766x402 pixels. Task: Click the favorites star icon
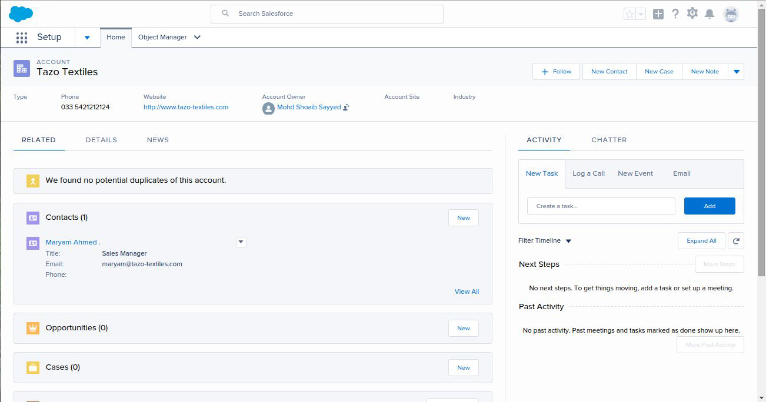coord(630,14)
